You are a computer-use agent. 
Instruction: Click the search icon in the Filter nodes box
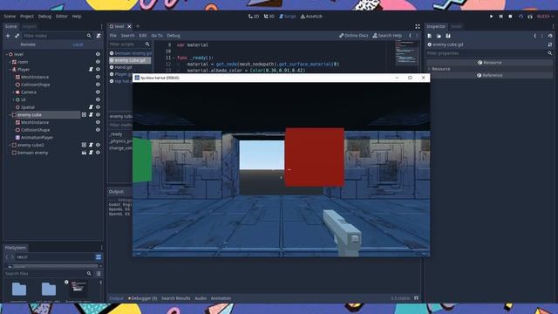pos(89,36)
